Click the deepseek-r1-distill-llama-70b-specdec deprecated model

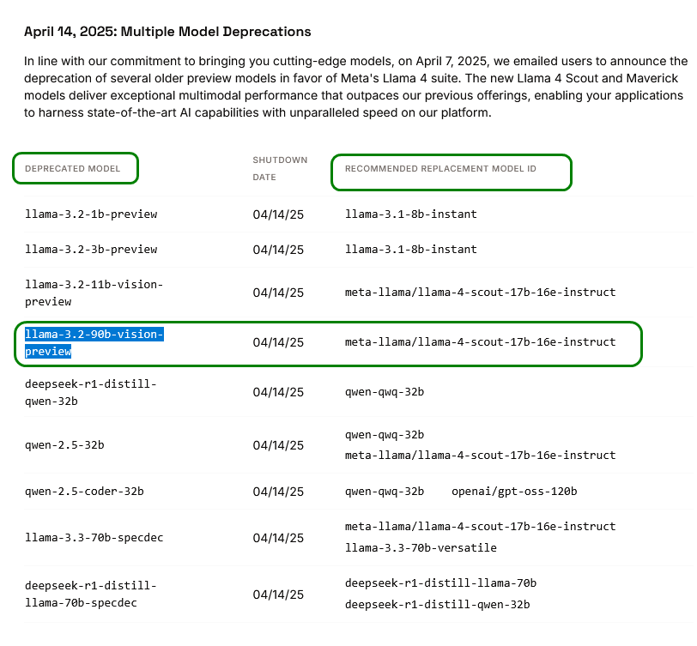(x=90, y=594)
